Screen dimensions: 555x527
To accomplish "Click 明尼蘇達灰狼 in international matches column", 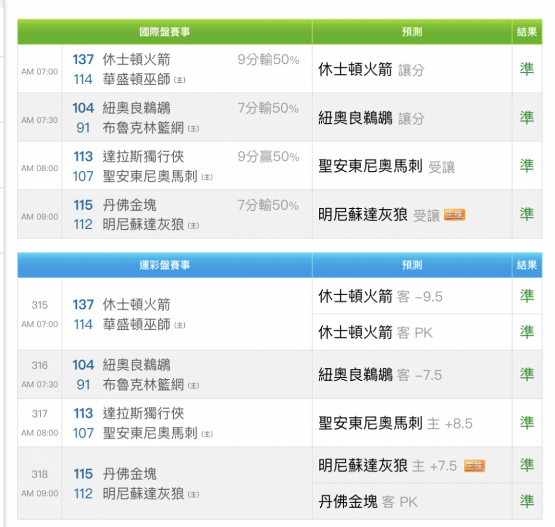I will click(x=143, y=224).
